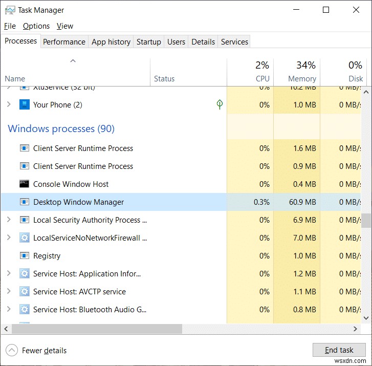The width and height of the screenshot is (372, 366).
Task: Switch to the Performance tab
Action: (x=64, y=42)
